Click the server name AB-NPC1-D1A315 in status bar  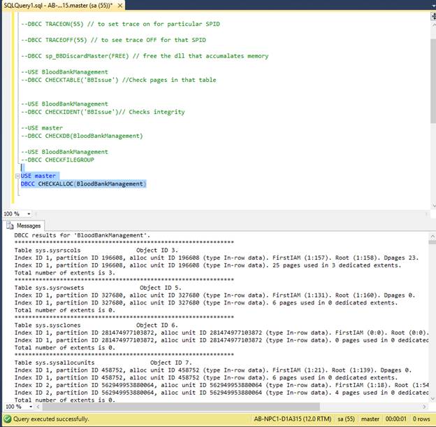coord(293,419)
